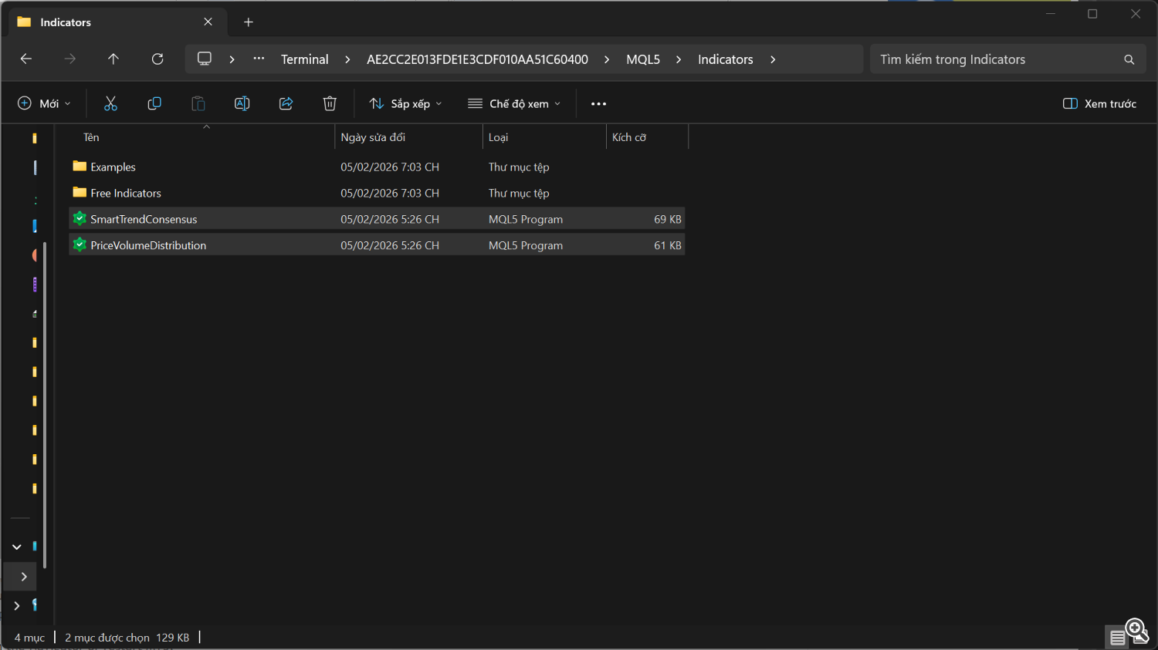This screenshot has width=1158, height=650.
Task: Open the Sắp xếp sort dropdown
Action: pyautogui.click(x=405, y=103)
